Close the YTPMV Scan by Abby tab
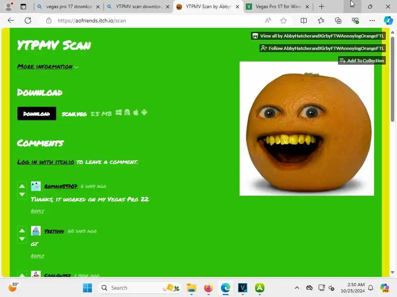Image resolution: width=397 pixels, height=297 pixels. coord(237,7)
